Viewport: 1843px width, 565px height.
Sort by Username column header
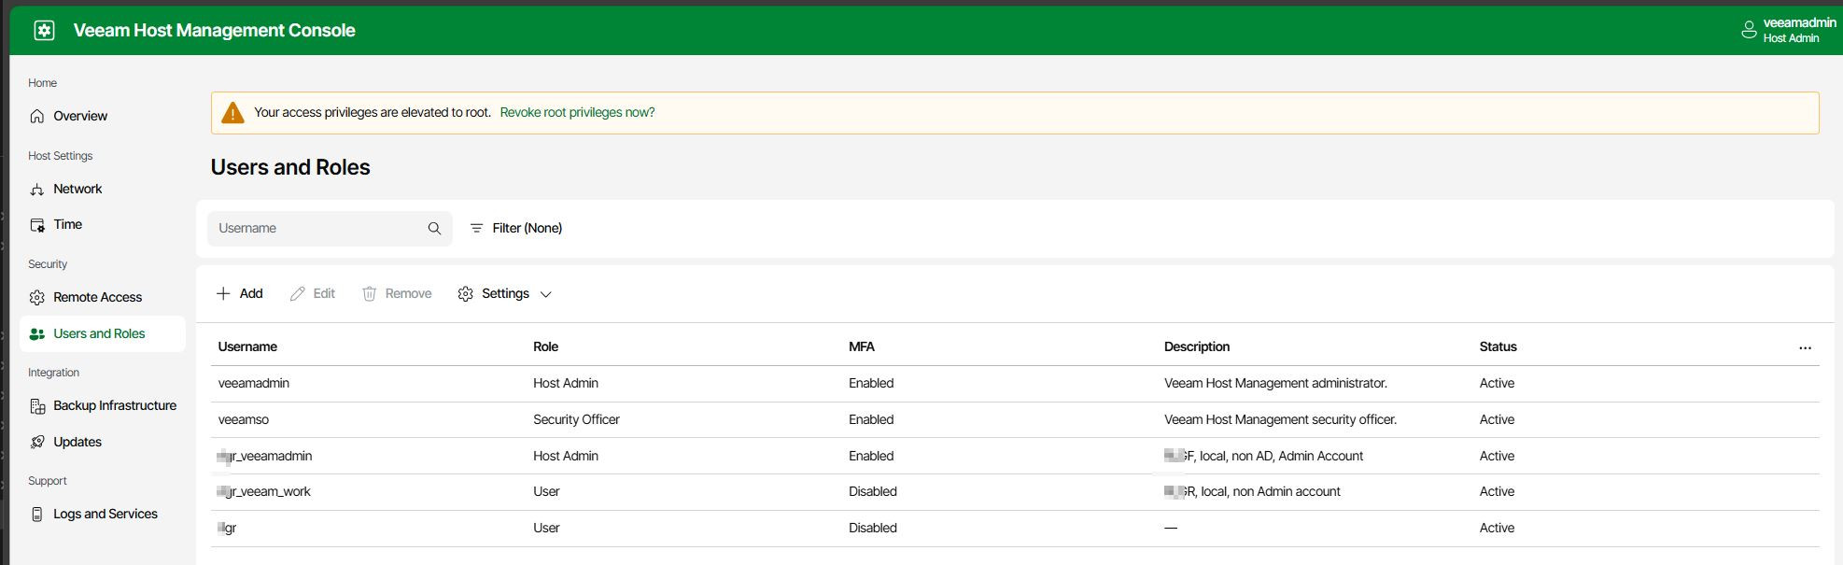click(247, 346)
